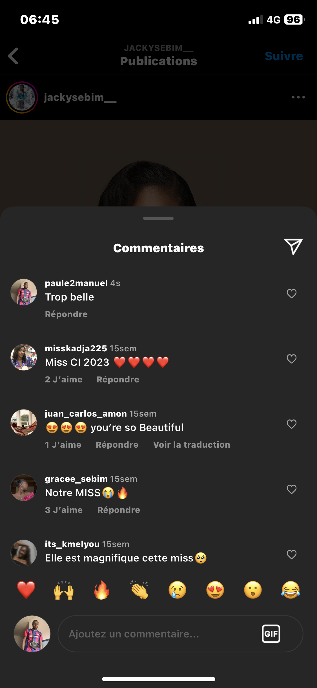The image size is (317, 688).
Task: Choose the clapping hands emoji
Action: [139, 590]
